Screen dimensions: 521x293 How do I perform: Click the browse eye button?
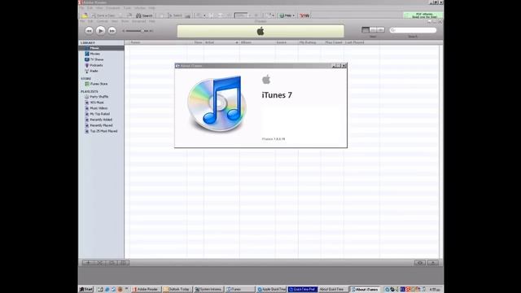420,262
